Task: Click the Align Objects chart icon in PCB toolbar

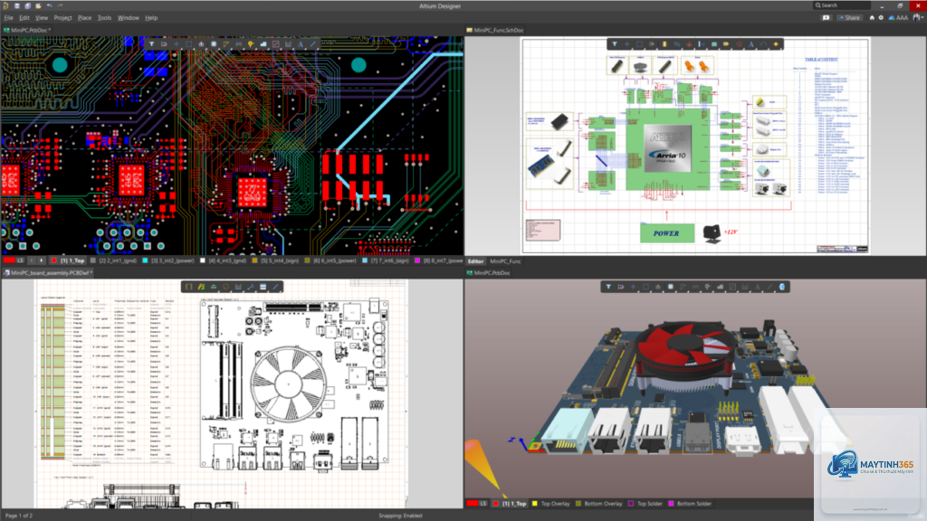Action: point(201,44)
